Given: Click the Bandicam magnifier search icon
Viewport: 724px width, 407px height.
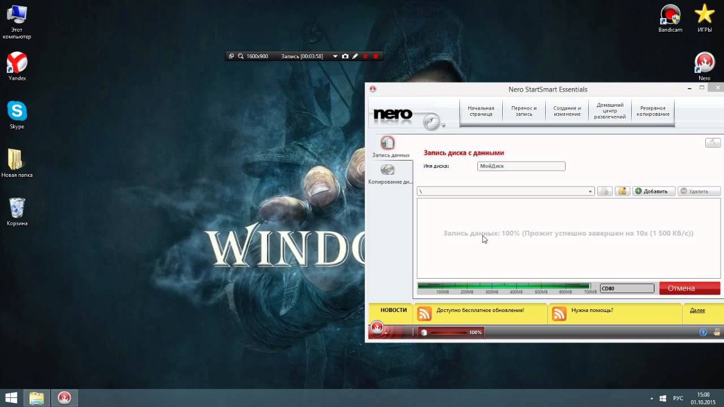Looking at the screenshot, I should click(240, 56).
